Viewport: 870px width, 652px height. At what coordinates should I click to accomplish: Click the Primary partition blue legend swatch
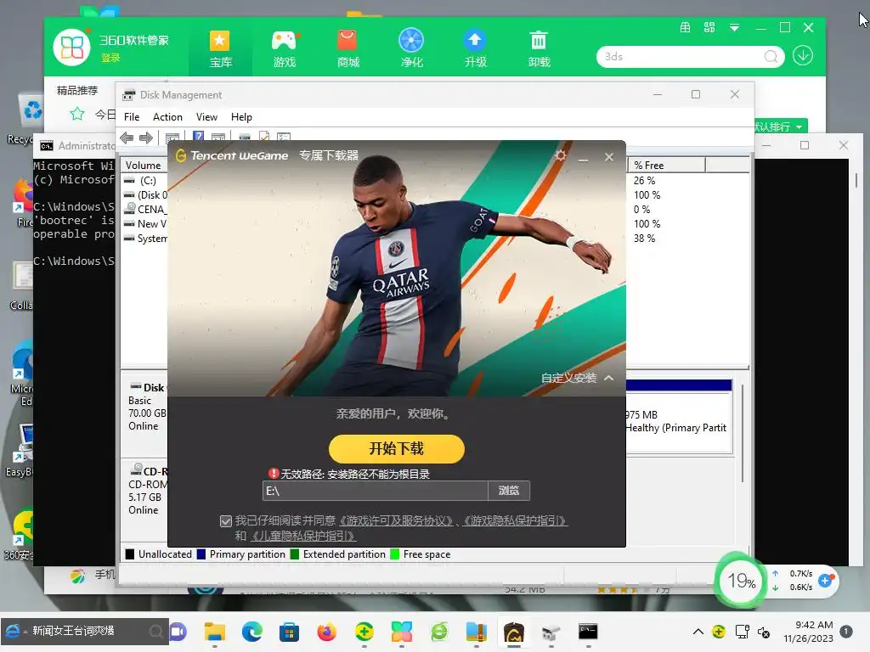click(x=201, y=554)
